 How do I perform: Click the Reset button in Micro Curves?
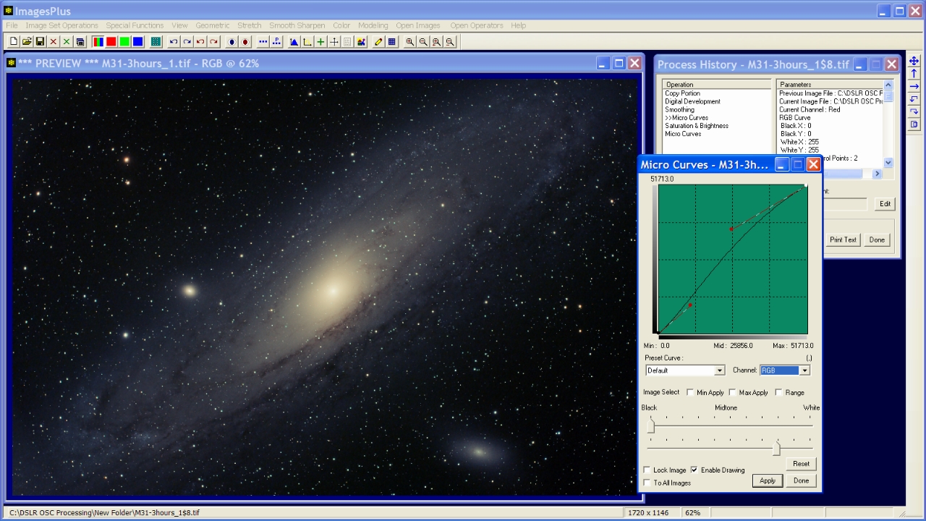[x=801, y=464]
